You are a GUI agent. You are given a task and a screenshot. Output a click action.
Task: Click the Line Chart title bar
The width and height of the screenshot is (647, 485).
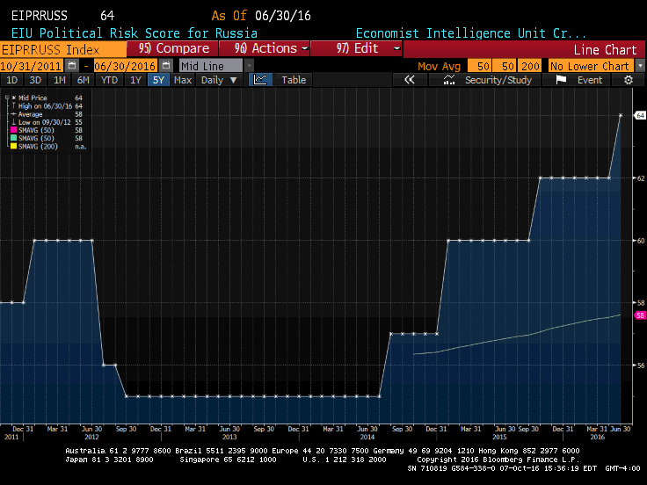[x=524, y=49]
